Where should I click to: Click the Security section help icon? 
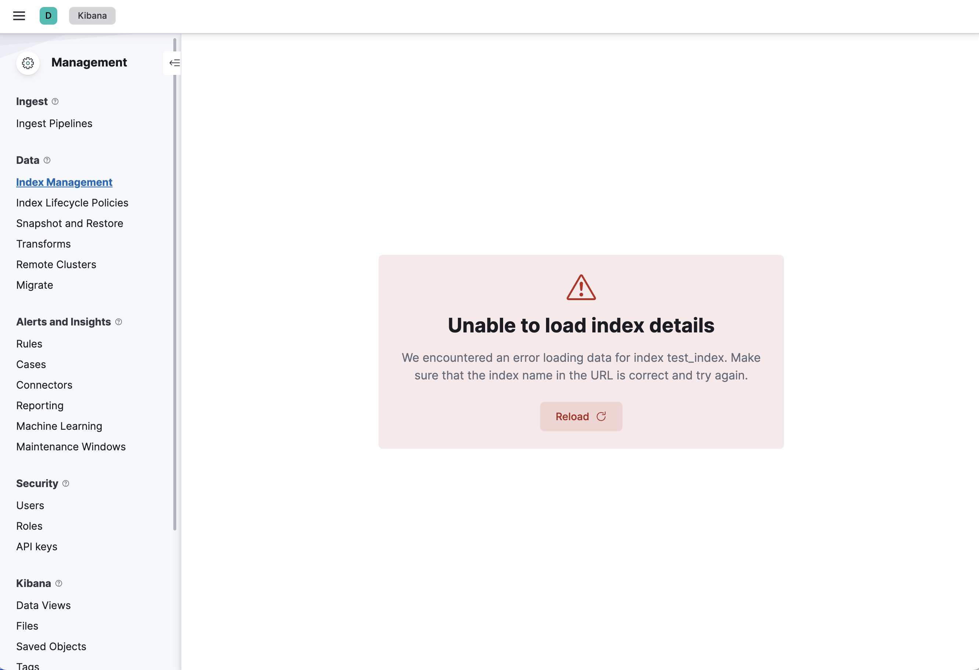(x=65, y=483)
